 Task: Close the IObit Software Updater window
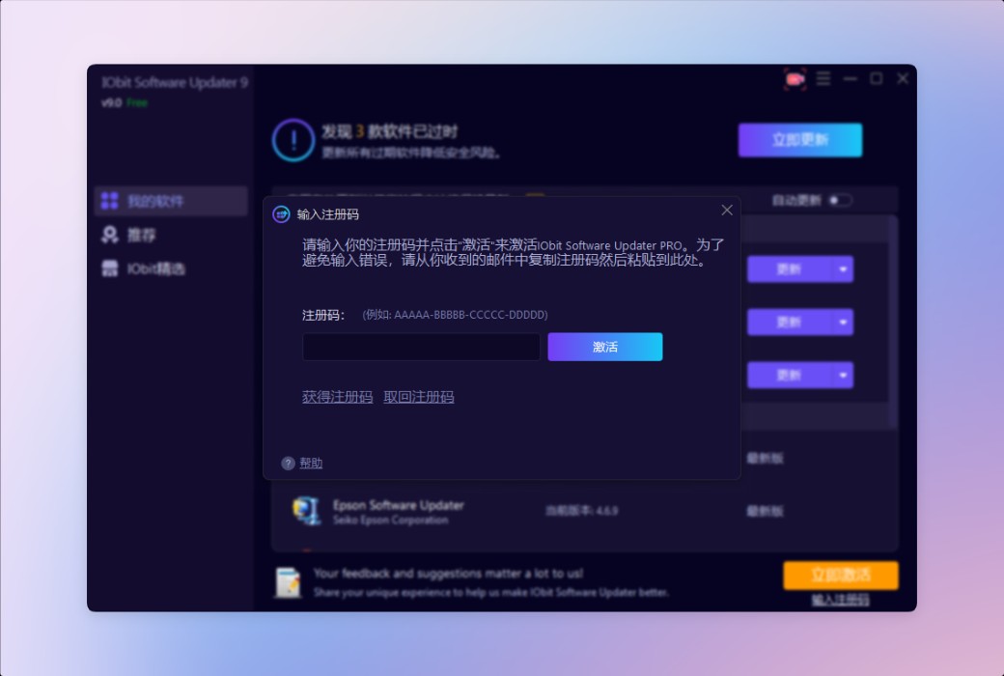tap(903, 79)
